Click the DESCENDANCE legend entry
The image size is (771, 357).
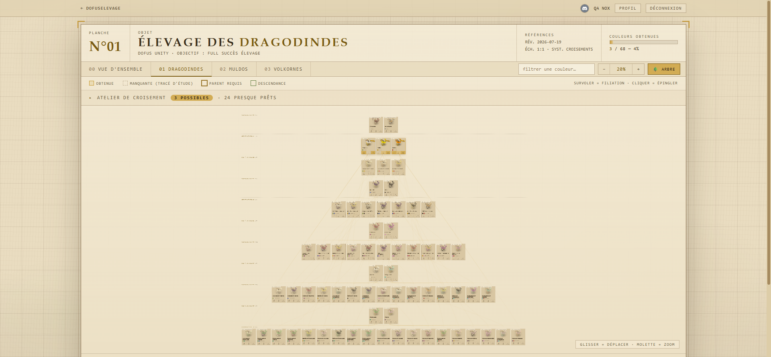point(268,83)
